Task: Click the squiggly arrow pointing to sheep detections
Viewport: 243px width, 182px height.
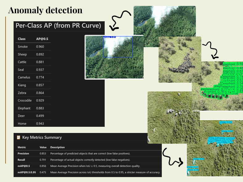Action: pyautogui.click(x=172, y=157)
